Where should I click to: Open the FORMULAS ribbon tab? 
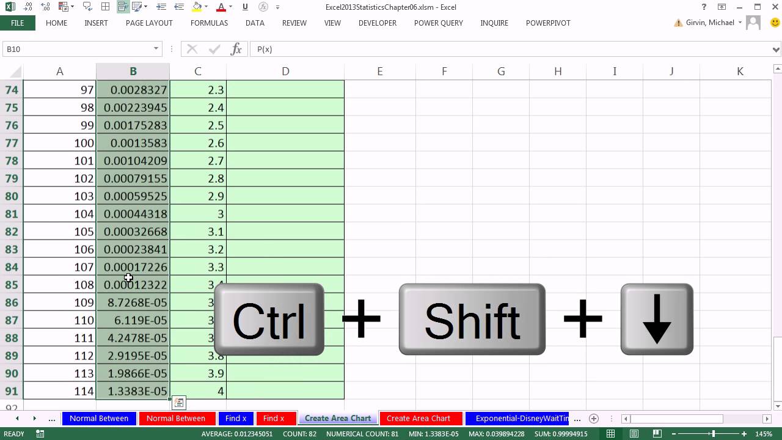pyautogui.click(x=209, y=23)
